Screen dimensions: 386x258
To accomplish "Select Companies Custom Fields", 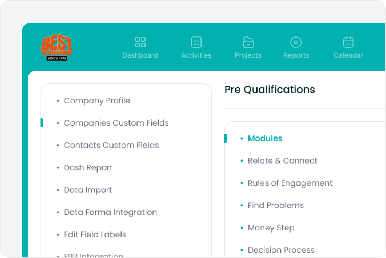I will pyautogui.click(x=116, y=123).
